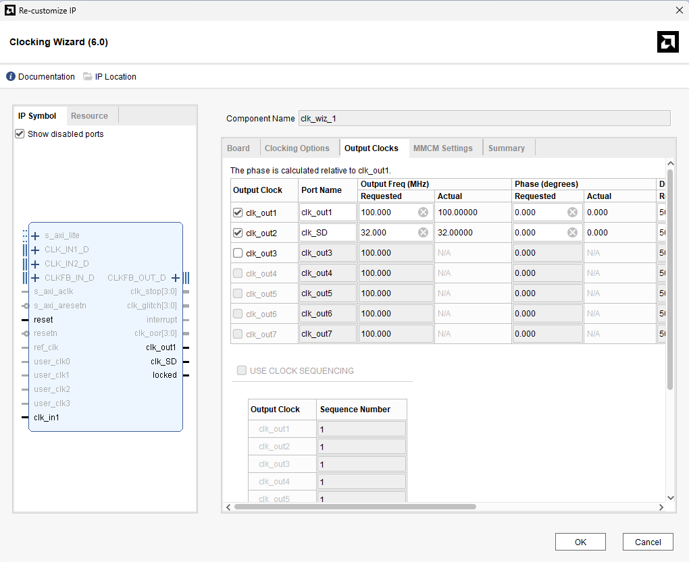Screen dimensions: 689x562
Task: Expand the CLK_IN1_D port group
Action: pos(35,250)
